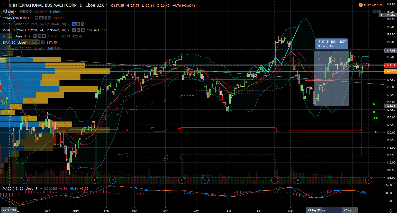Open EMA settings gear

(x=38, y=42)
